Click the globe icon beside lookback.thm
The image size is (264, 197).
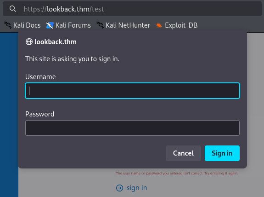(x=29, y=42)
